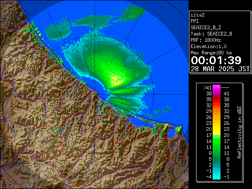Pick the red legend swatch for 35–38 dBZ
The image size is (252, 189).
point(217,100)
